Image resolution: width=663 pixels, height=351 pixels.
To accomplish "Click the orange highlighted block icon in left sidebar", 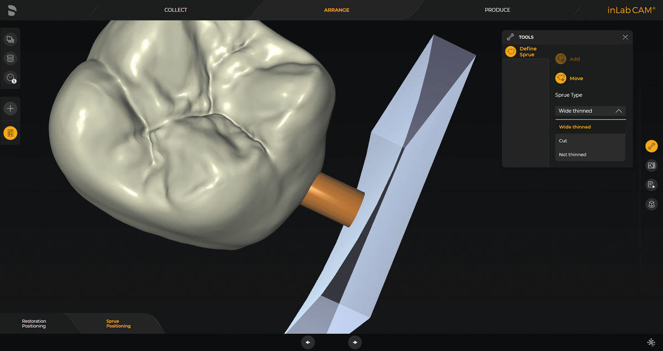I will click(10, 133).
